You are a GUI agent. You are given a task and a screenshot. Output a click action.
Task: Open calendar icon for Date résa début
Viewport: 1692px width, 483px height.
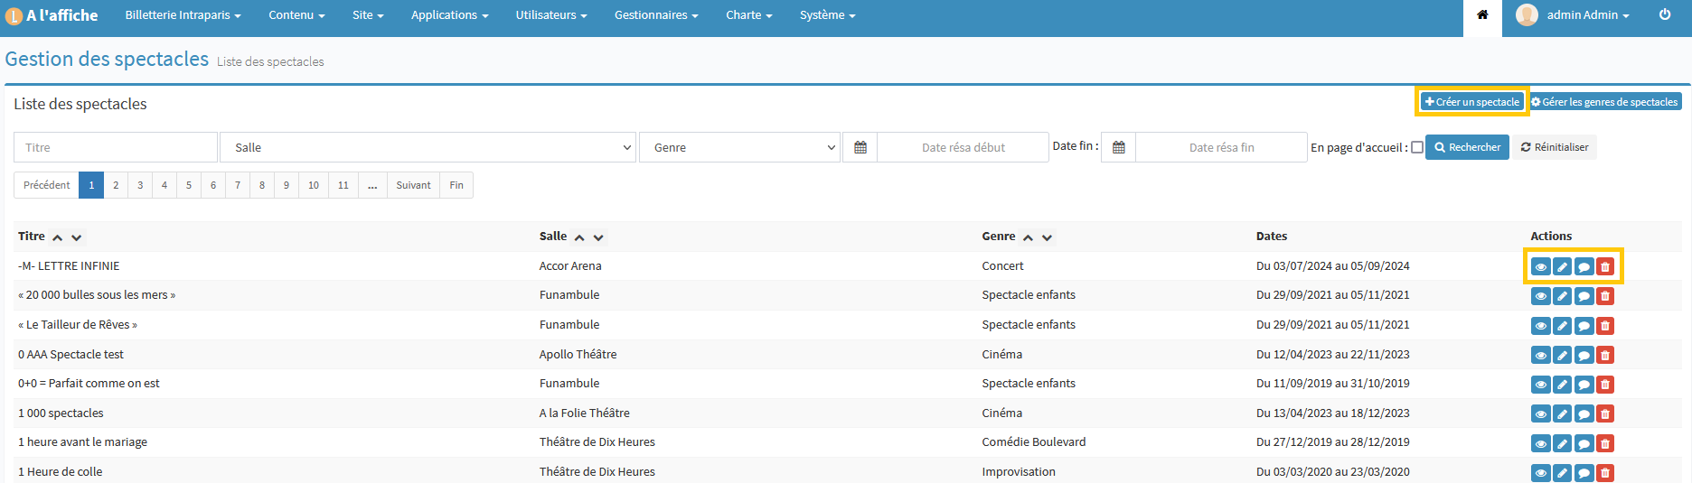[860, 147]
